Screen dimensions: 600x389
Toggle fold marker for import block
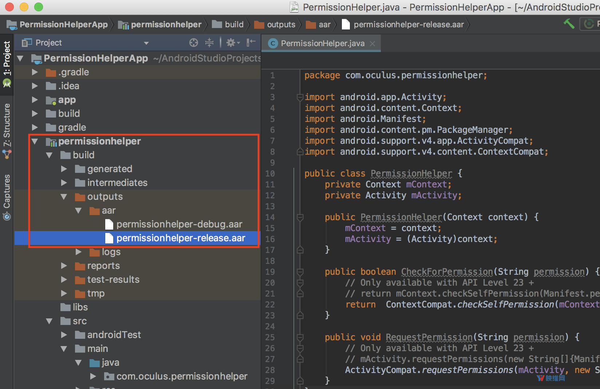point(300,97)
